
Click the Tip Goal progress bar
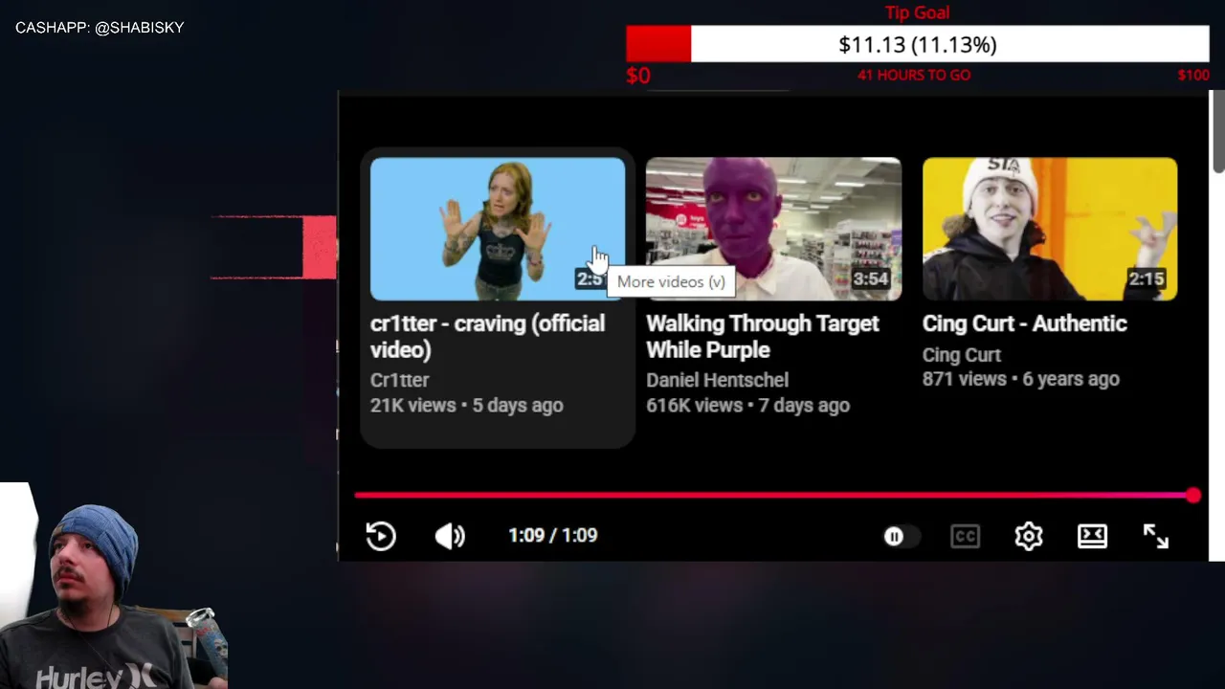tap(918, 44)
